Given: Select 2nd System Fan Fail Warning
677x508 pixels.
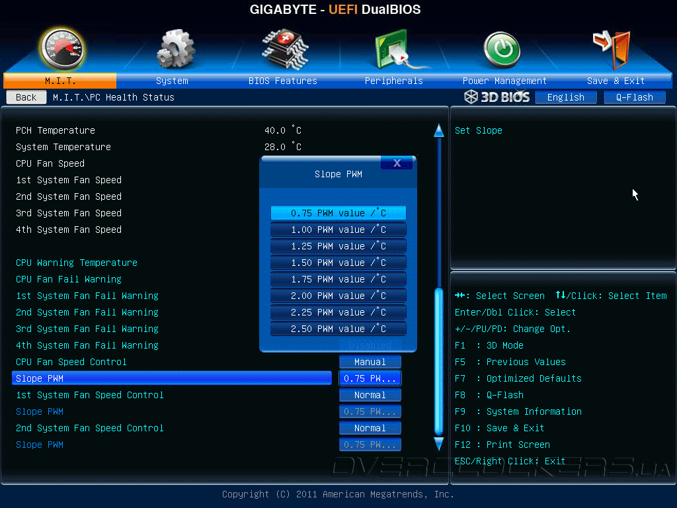Looking at the screenshot, I should click(x=87, y=312).
